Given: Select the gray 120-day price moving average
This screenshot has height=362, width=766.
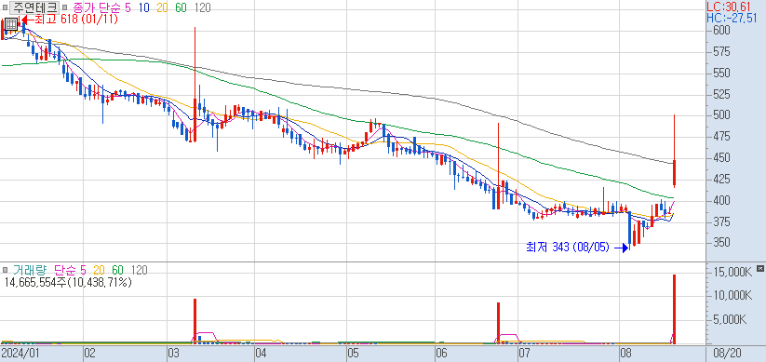Looking at the screenshot, I should tap(202, 7).
